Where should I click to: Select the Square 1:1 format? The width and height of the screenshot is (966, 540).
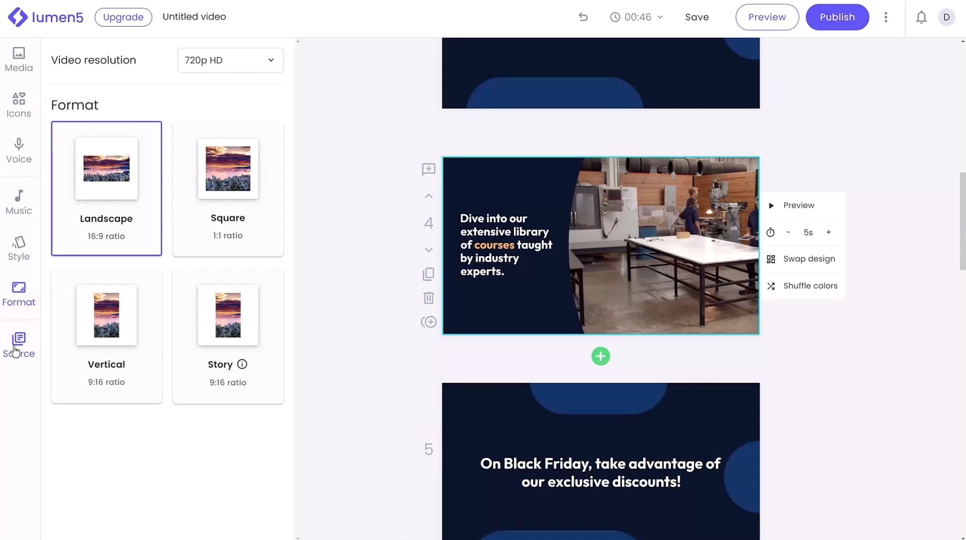228,188
